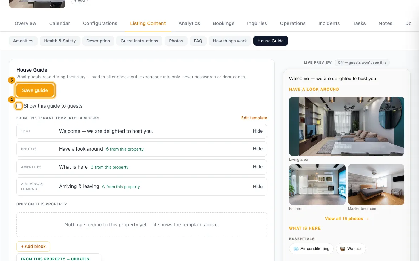Image resolution: width=419 pixels, height=261 pixels.
Task: Open the FAQ sub-tab
Action: [x=198, y=41]
